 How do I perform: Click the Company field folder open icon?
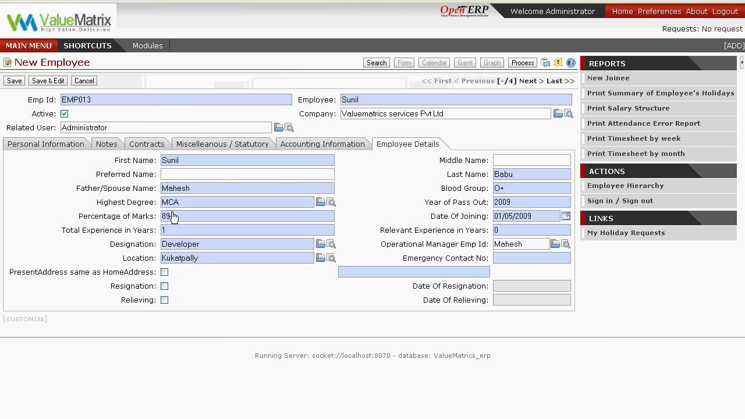click(558, 113)
